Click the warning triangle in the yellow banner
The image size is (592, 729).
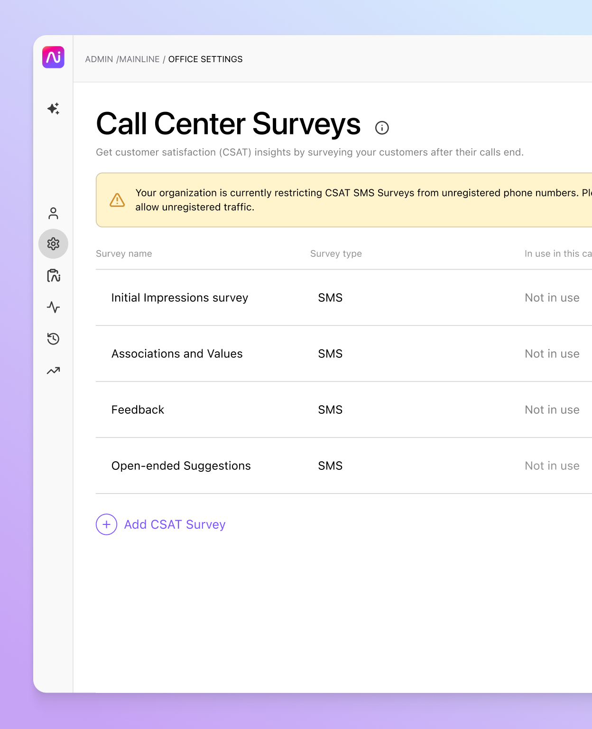(117, 200)
